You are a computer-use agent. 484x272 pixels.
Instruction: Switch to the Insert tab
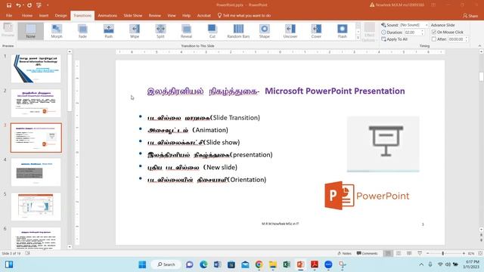tap(44, 15)
